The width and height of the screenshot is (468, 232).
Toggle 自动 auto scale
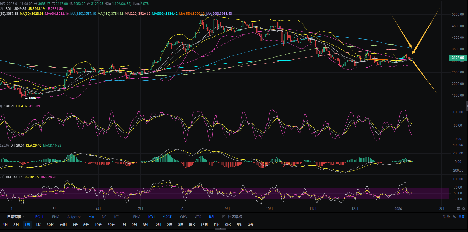(x=462, y=217)
